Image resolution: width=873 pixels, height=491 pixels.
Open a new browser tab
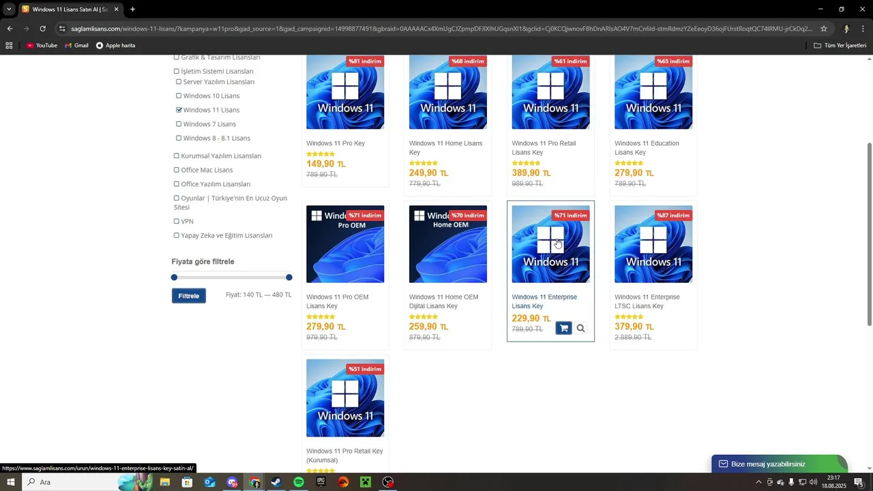[x=132, y=10]
